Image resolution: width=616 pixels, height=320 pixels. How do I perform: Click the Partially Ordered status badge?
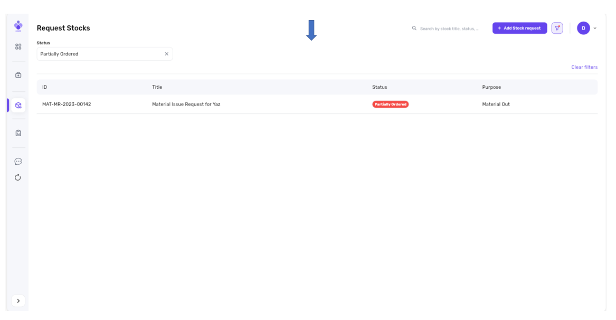390,105
